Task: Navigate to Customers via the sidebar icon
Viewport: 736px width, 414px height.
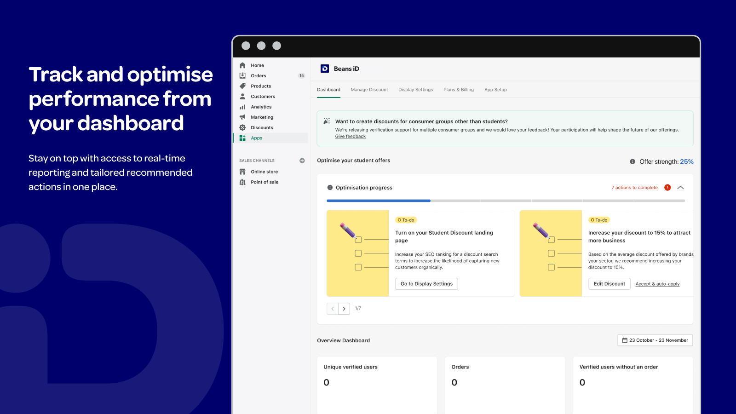Action: point(243,96)
